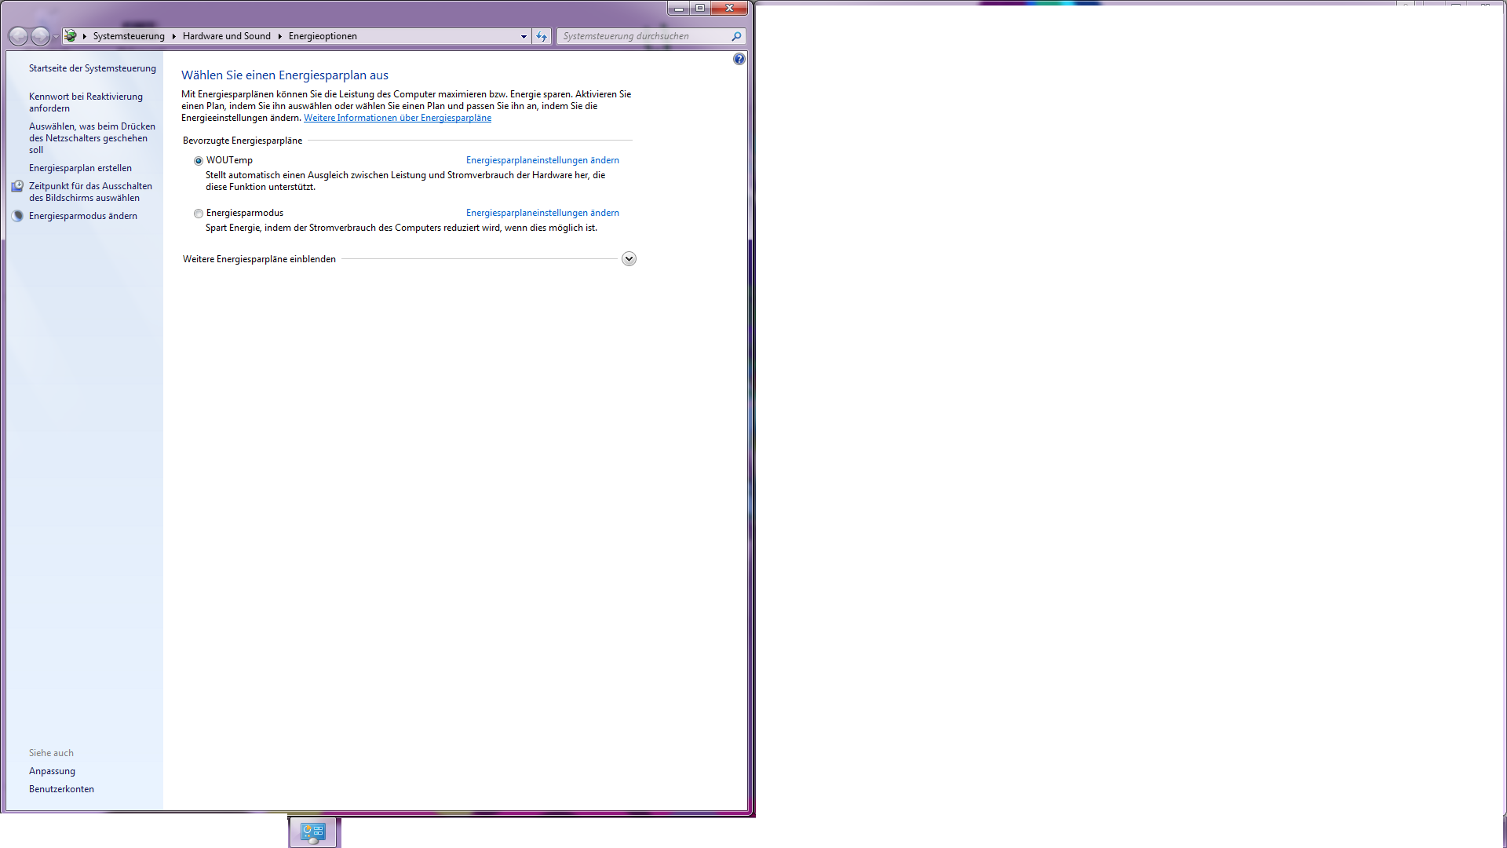This screenshot has height=848, width=1507.
Task: Open help via blue question mark
Action: coord(739,59)
